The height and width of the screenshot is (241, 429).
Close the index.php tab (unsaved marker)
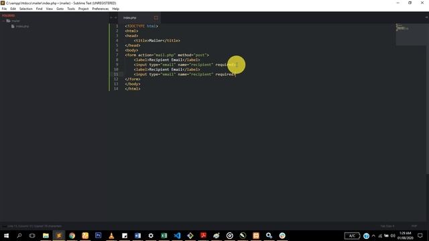156,18
